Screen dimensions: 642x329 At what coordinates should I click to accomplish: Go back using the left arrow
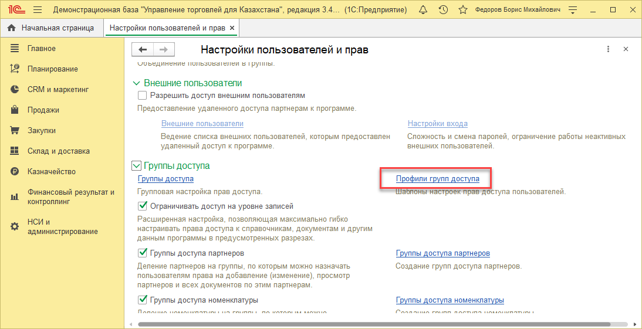point(143,50)
